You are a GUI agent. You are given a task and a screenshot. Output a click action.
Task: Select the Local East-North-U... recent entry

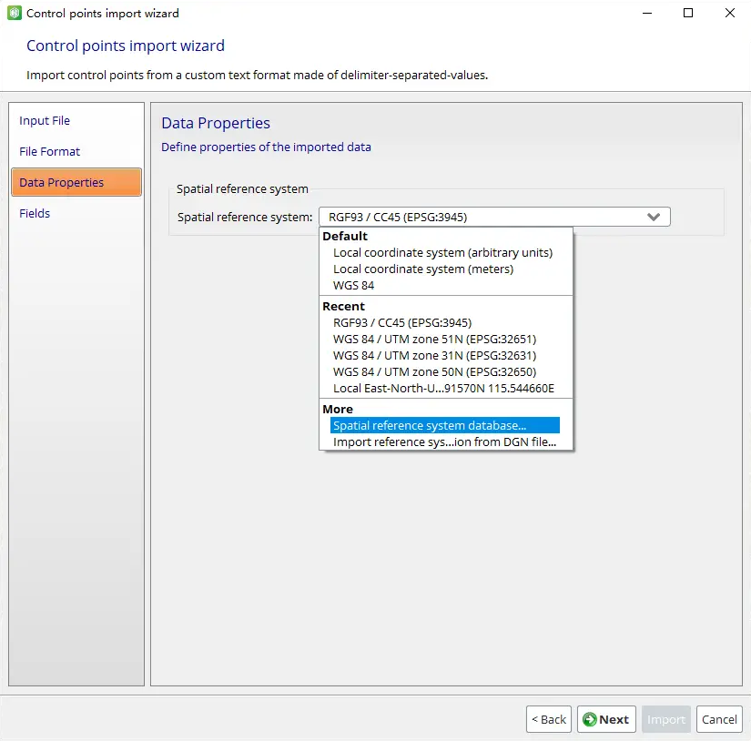click(443, 388)
